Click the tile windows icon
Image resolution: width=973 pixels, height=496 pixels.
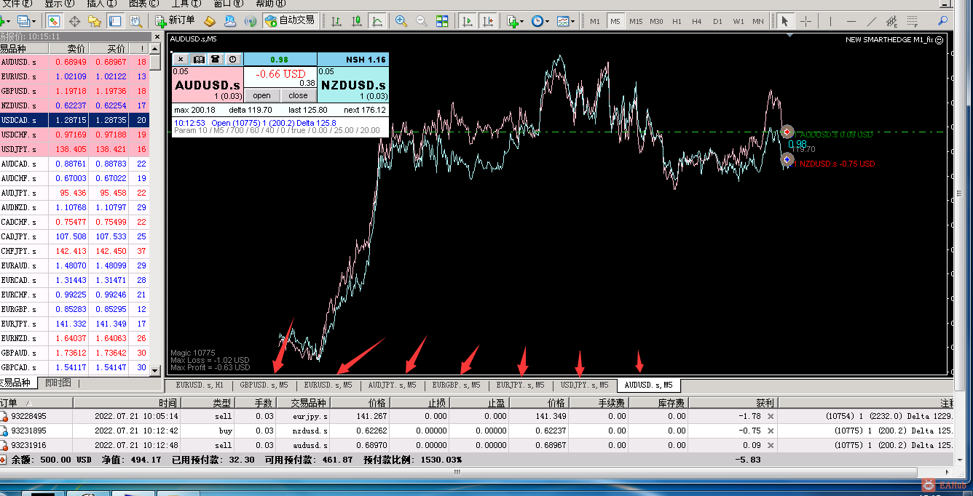(442, 21)
